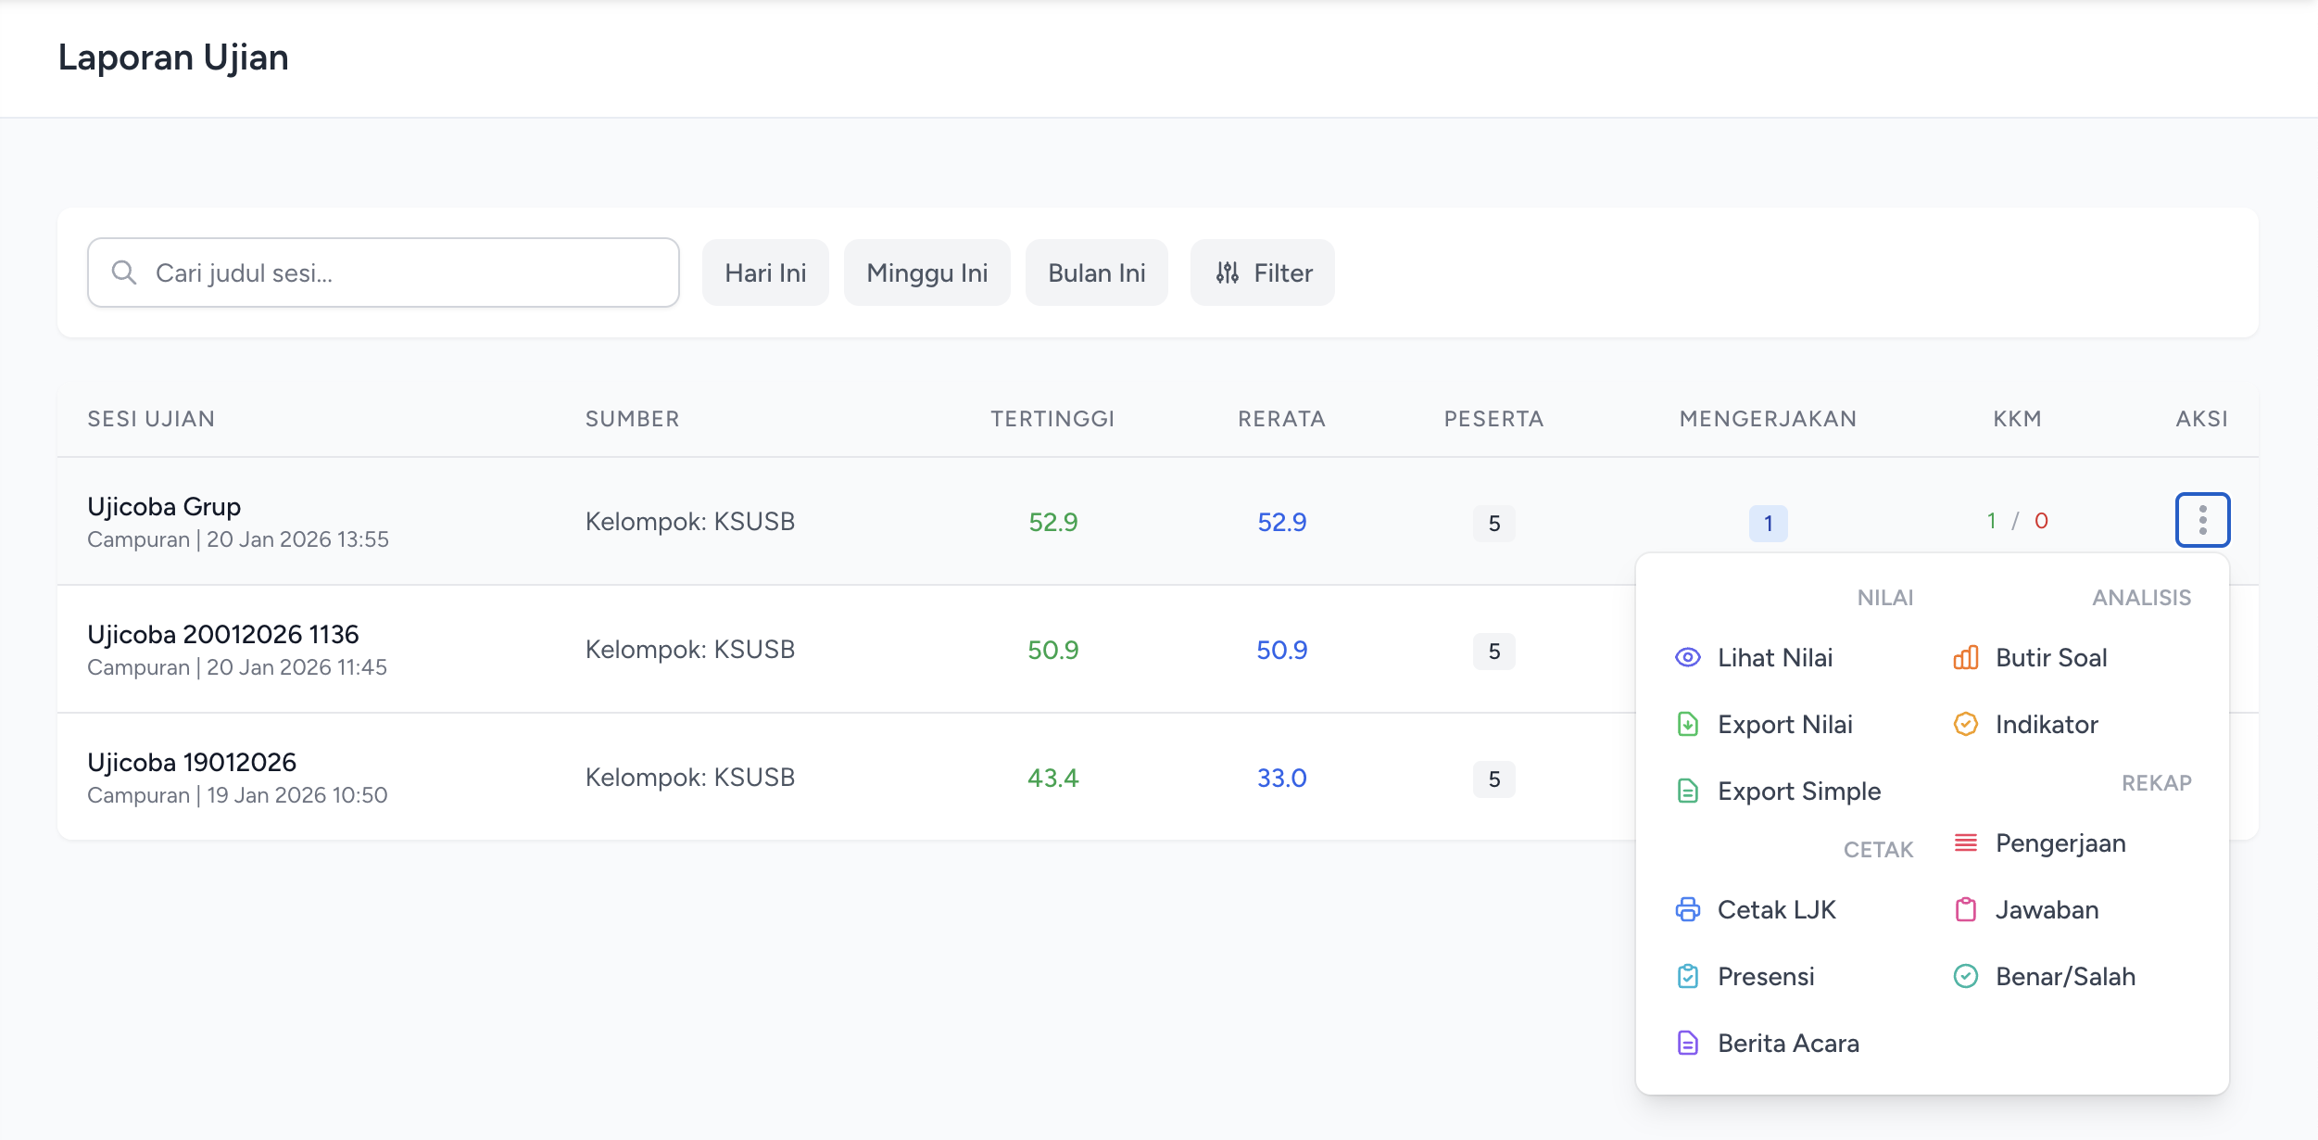Click the Presensi clipboard check icon

click(1688, 977)
